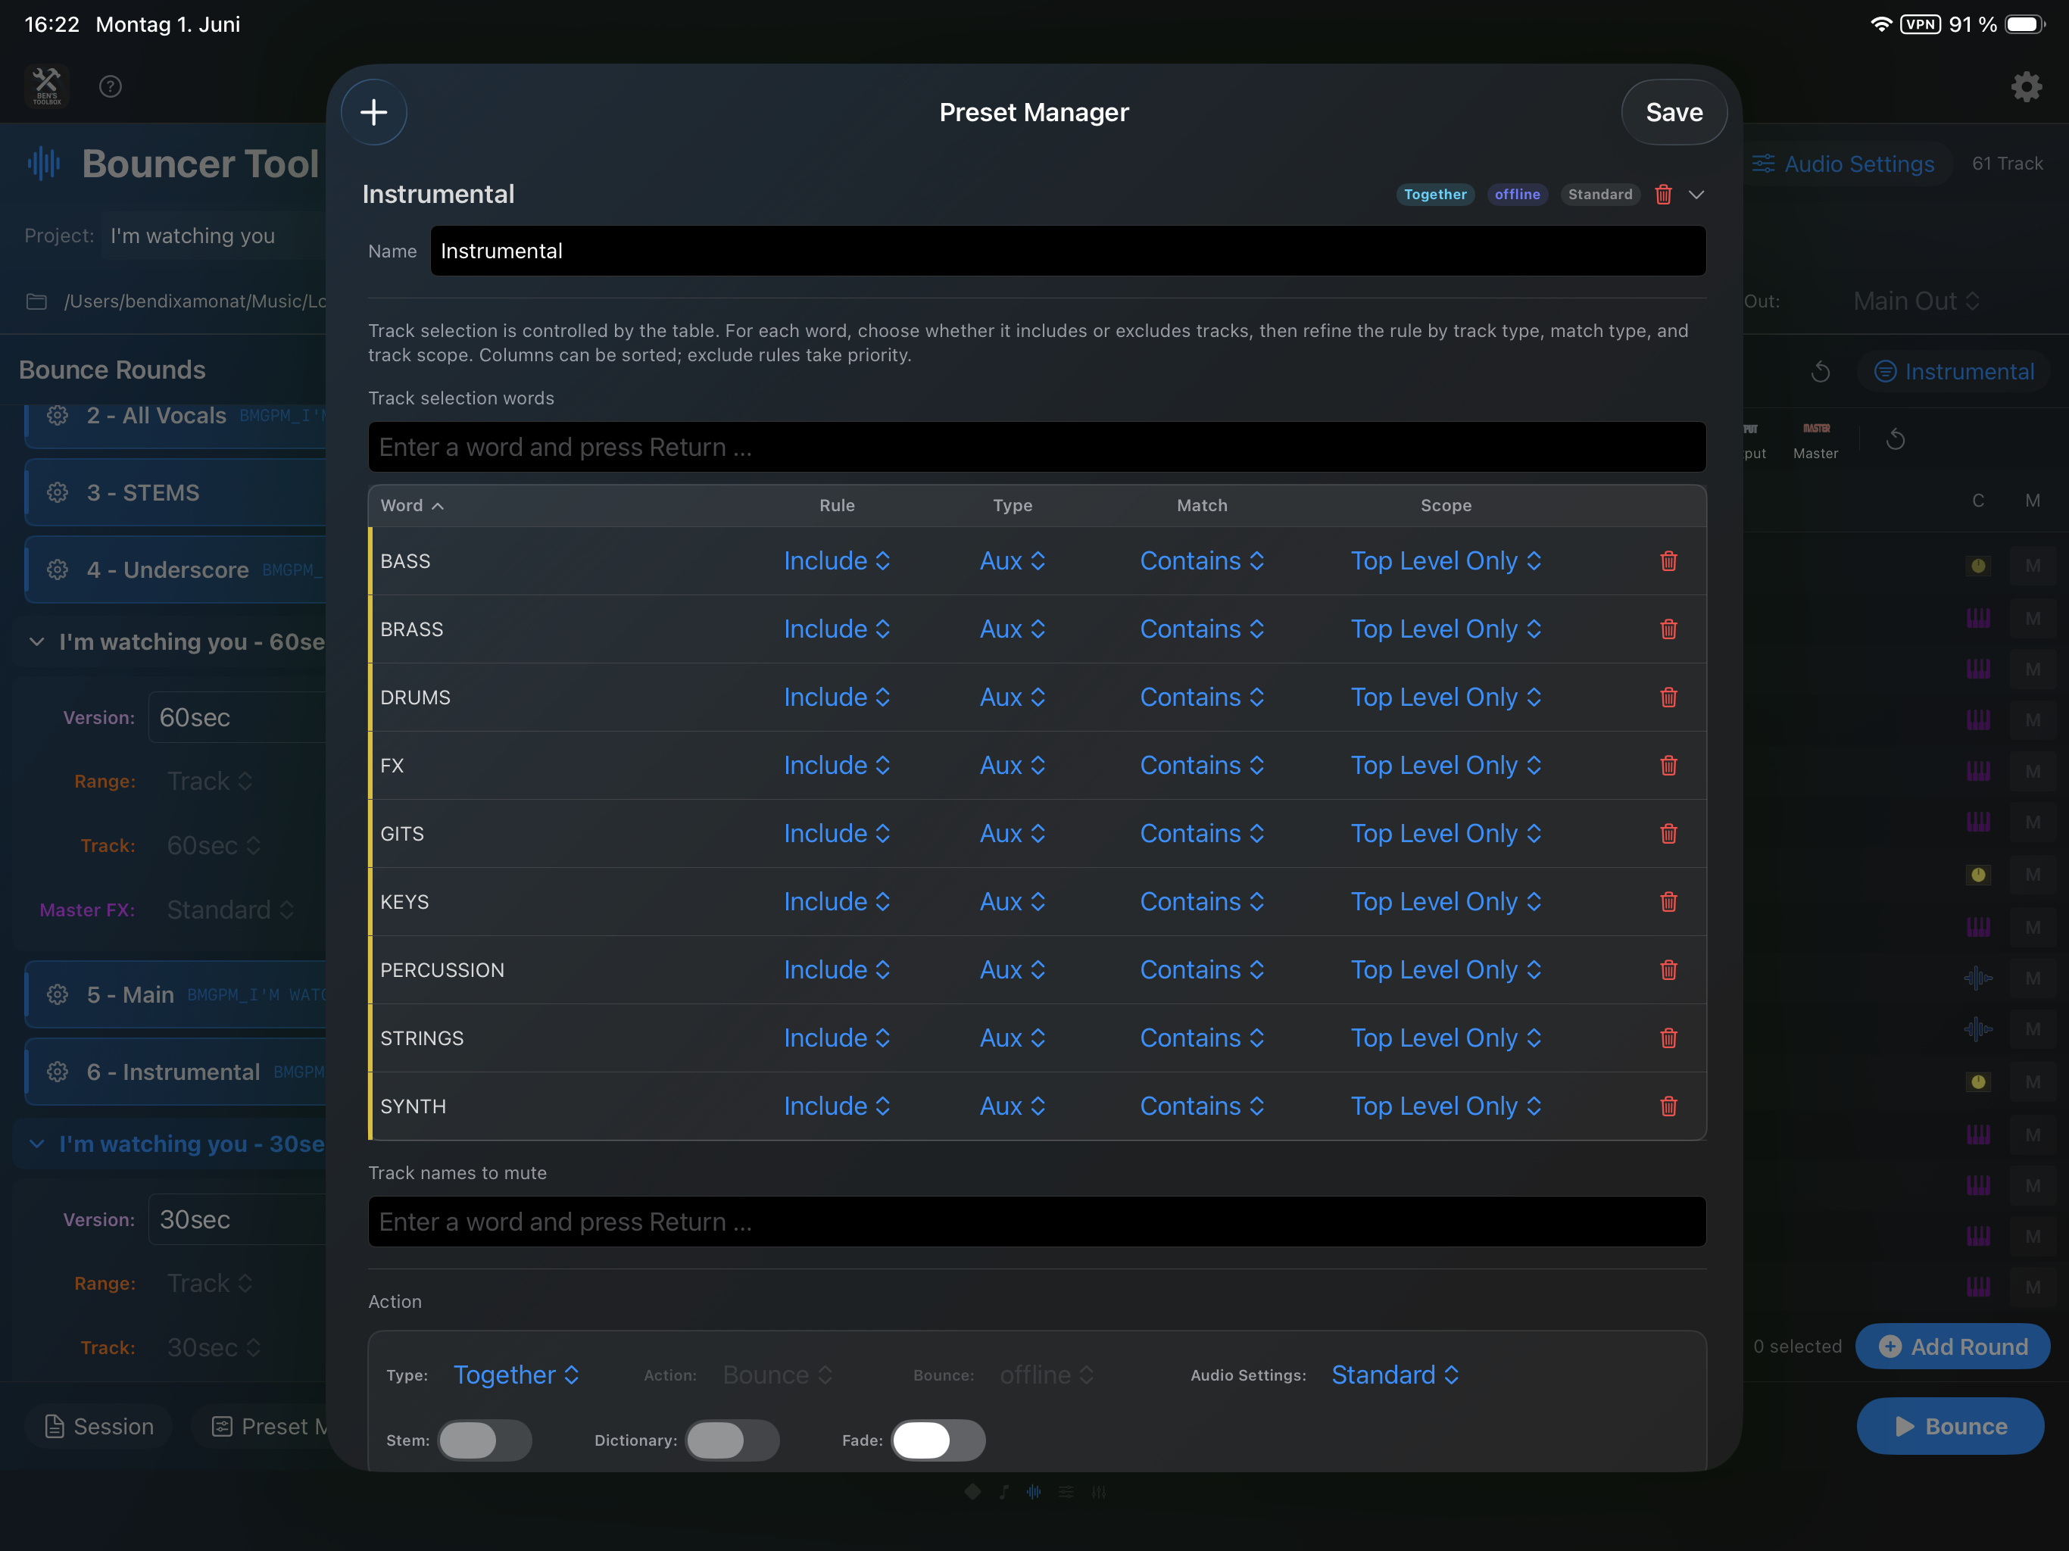Click the Instrumental filter button

click(1953, 373)
